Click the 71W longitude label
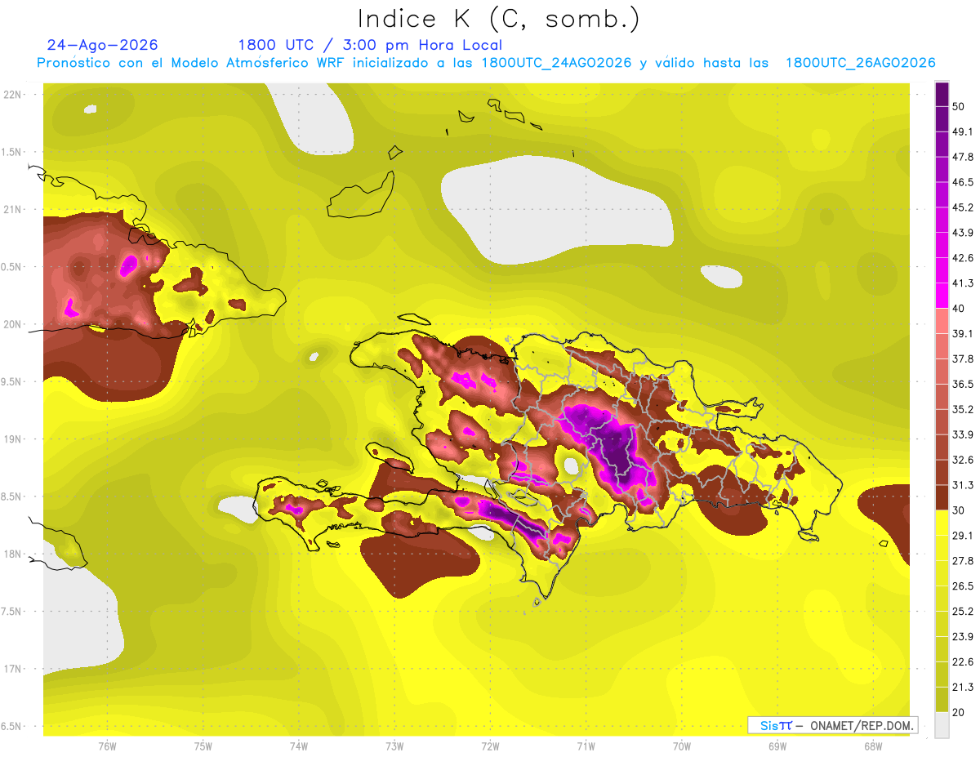This screenshot has width=980, height=757. pyautogui.click(x=586, y=746)
